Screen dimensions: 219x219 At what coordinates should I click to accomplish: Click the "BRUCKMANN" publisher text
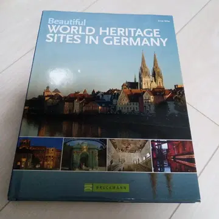point(111,188)
